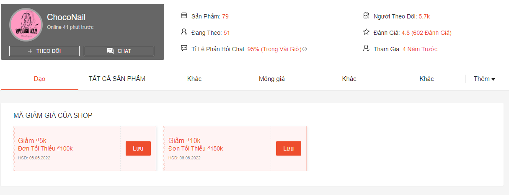Click the chat icon beside Tỉ Lệ Phản Hồi
The image size is (509, 195).
pos(184,49)
